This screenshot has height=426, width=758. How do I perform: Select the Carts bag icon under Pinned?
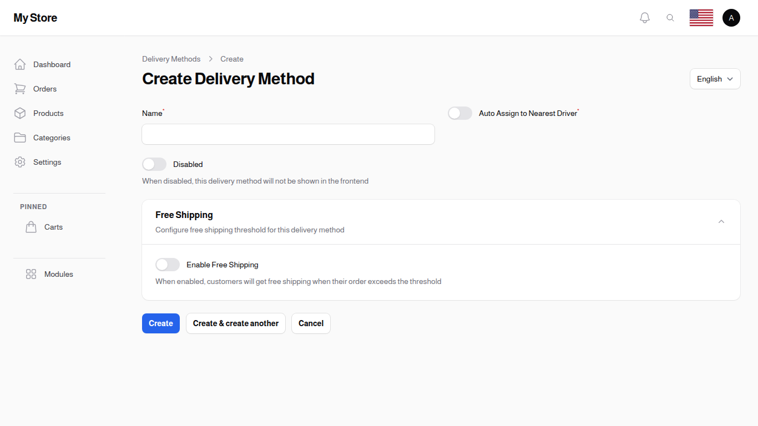pos(31,227)
